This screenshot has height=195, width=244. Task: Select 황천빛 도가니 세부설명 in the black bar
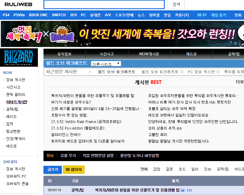coord(139,155)
